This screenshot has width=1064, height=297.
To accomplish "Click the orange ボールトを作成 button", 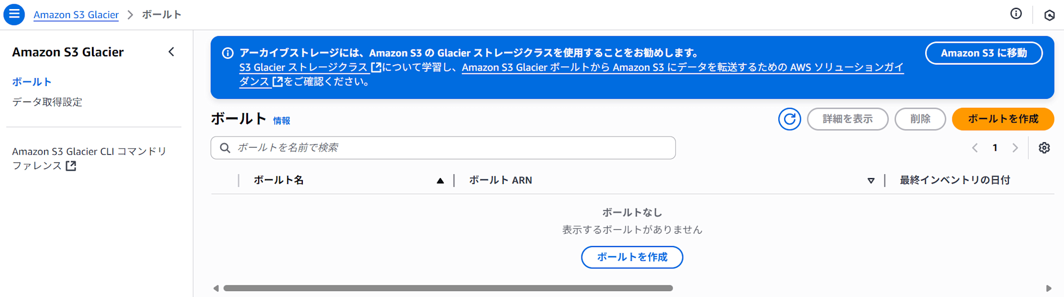I will [1002, 119].
